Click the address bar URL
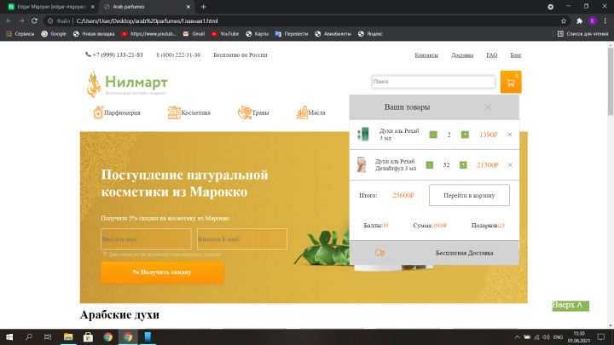The height and width of the screenshot is (345, 614). pyautogui.click(x=147, y=21)
